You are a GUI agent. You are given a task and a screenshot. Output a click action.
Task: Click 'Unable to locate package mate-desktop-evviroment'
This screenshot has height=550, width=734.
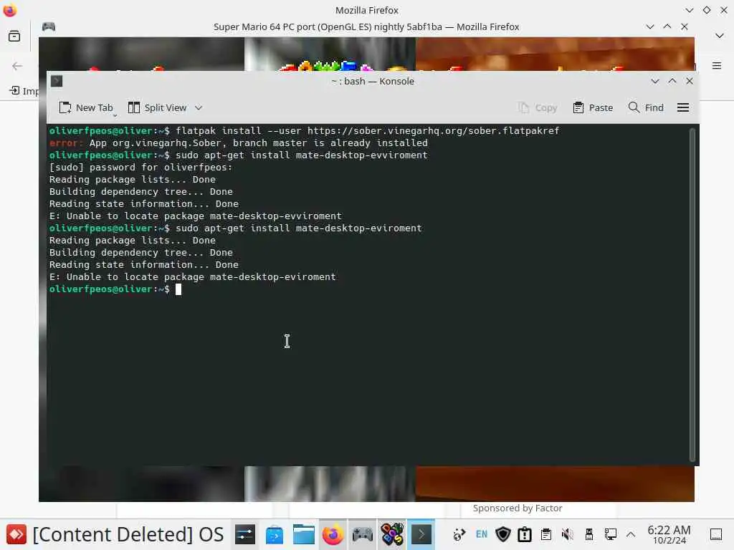pos(195,216)
